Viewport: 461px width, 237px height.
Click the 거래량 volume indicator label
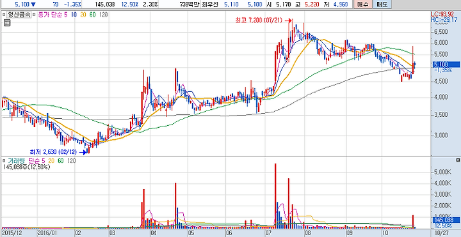tap(17, 160)
